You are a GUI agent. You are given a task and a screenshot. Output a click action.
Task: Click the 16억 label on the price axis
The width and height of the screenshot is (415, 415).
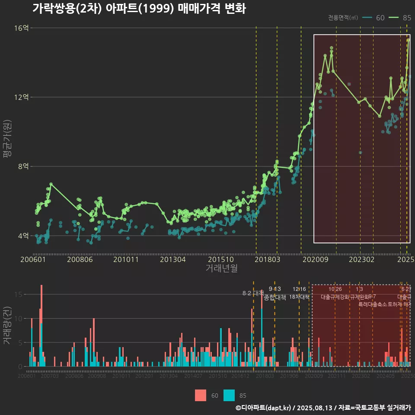21,28
